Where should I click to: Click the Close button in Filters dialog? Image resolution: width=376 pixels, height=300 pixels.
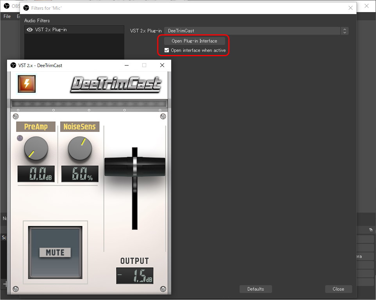point(338,289)
